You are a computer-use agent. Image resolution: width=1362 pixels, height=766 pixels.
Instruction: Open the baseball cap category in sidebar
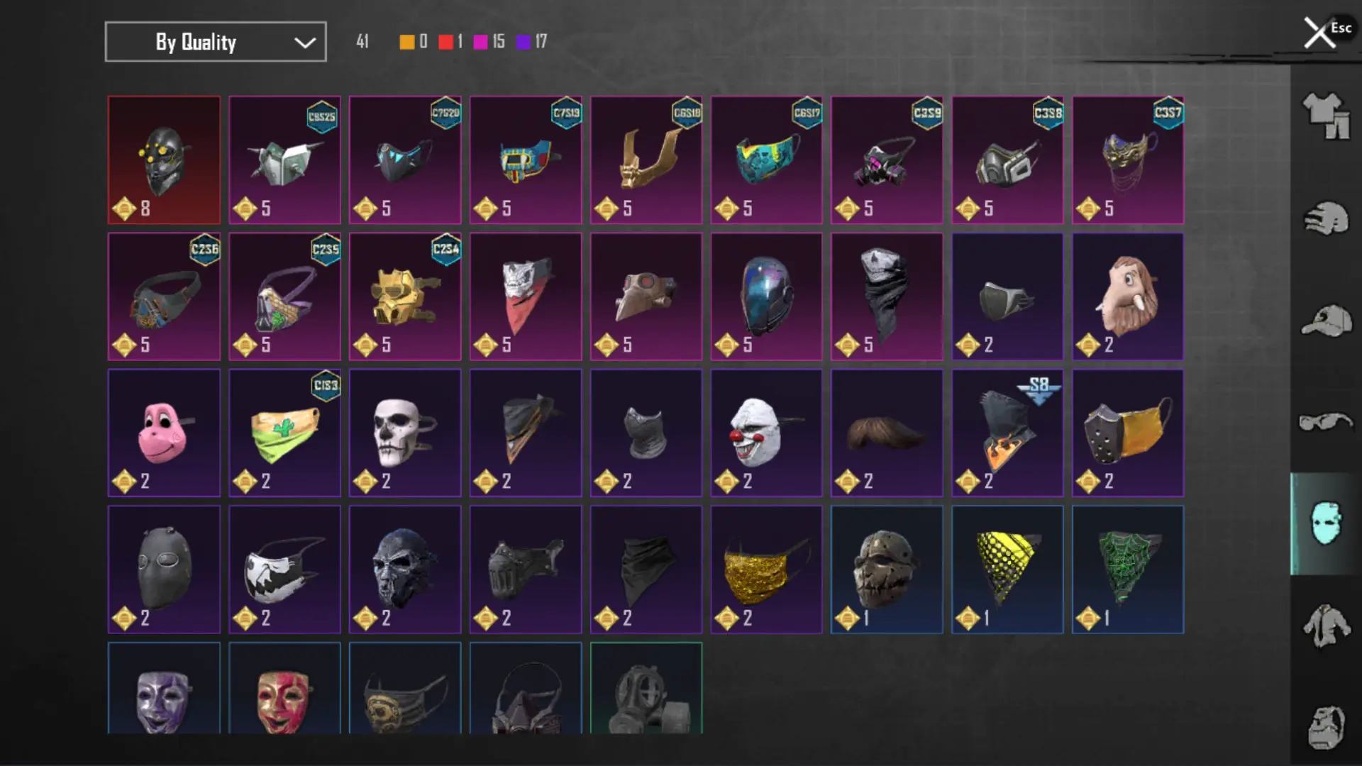[x=1326, y=321]
